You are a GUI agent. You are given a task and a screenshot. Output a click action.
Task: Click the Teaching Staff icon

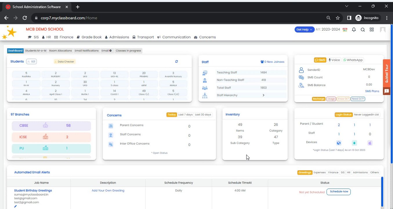(x=205, y=73)
